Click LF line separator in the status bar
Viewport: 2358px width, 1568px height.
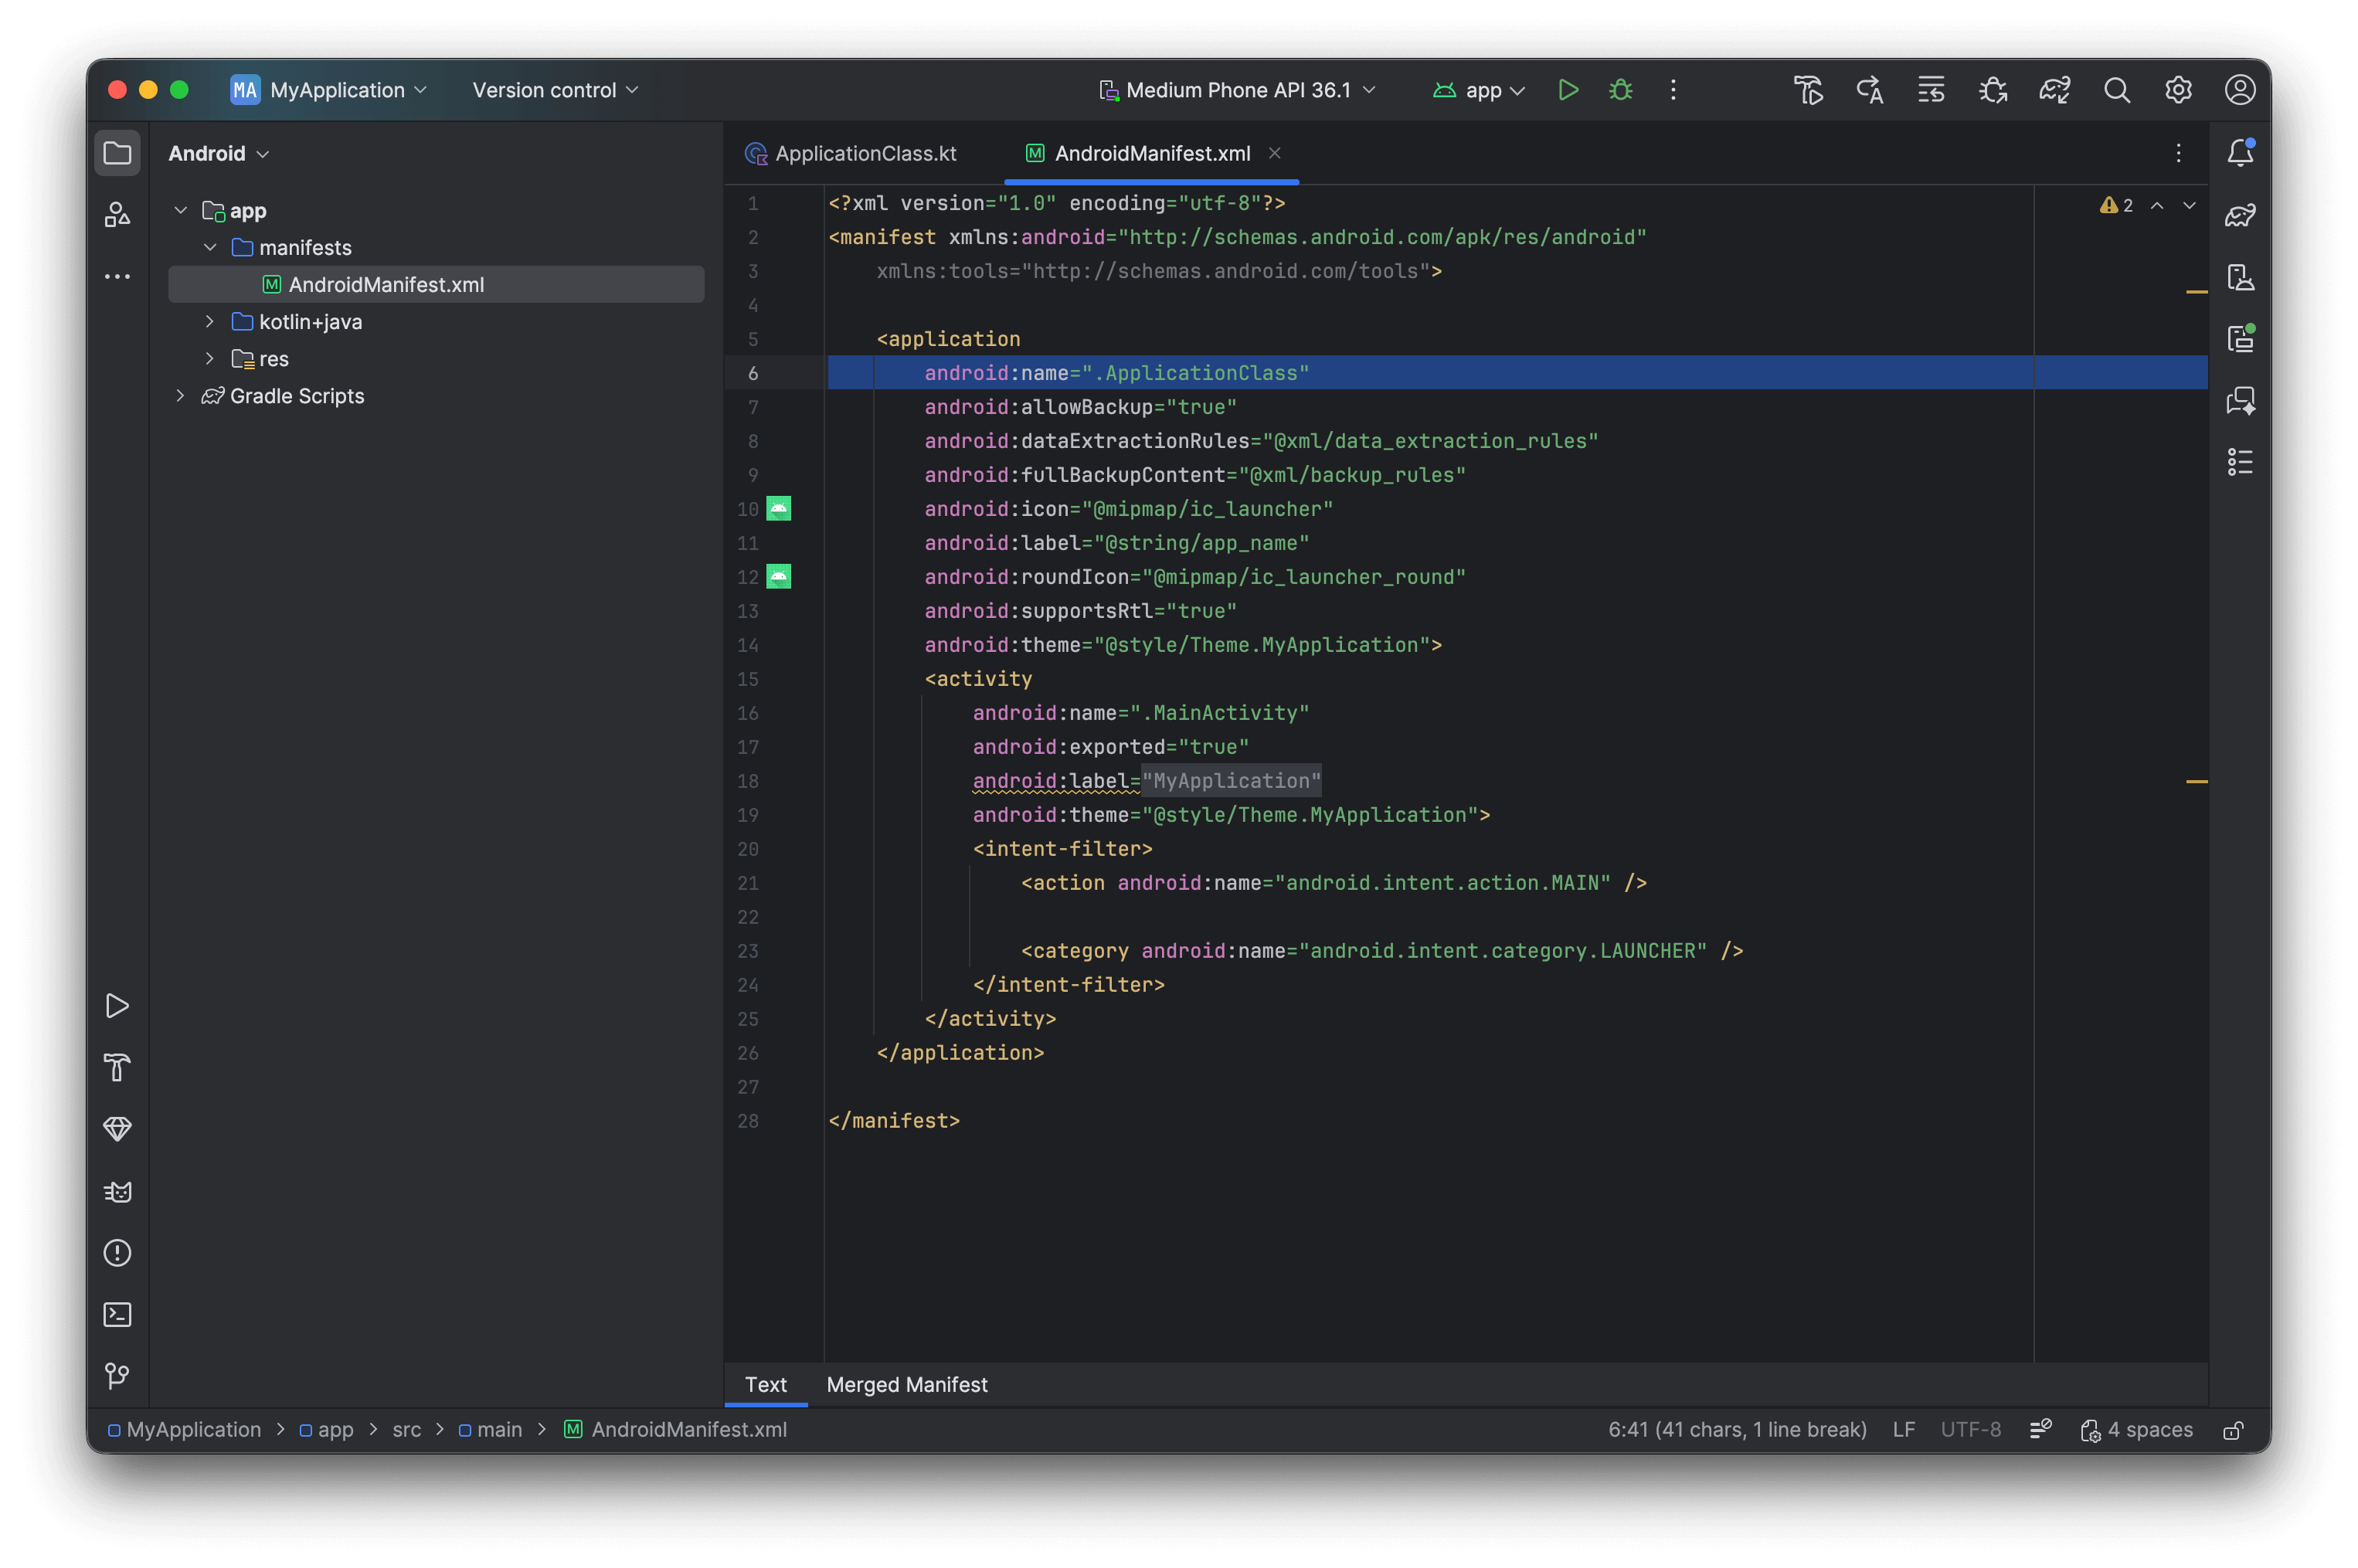click(1903, 1430)
